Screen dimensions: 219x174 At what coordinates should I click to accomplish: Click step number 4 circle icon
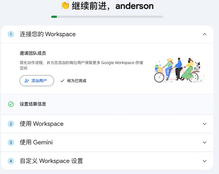[x=11, y=161]
